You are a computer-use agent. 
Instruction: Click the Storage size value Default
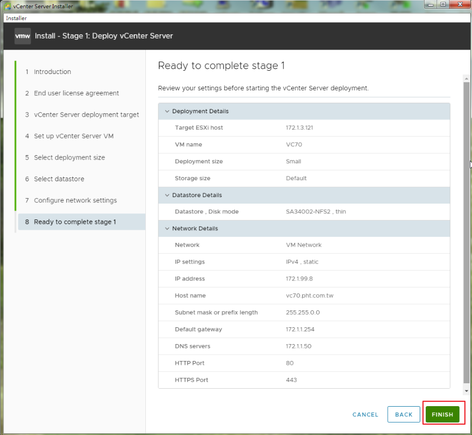pos(296,178)
